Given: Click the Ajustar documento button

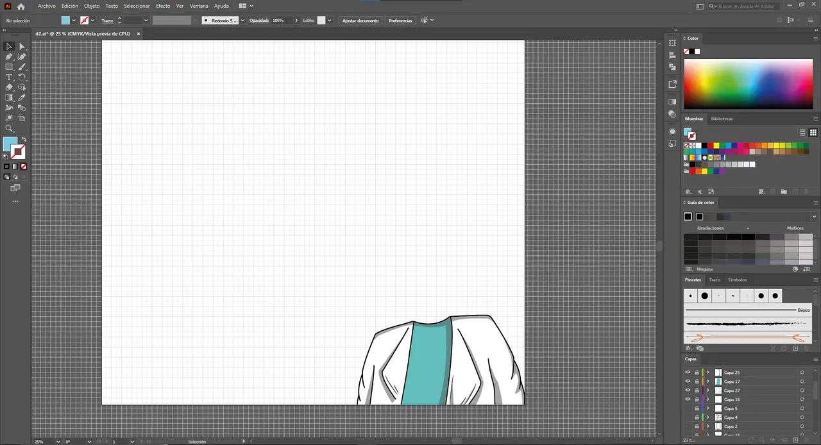Looking at the screenshot, I should click(360, 21).
